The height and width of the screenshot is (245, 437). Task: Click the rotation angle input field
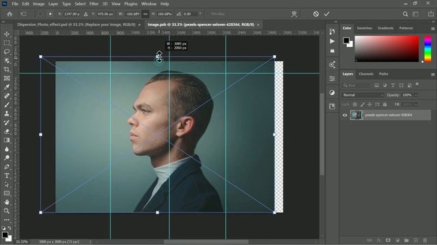(x=190, y=14)
